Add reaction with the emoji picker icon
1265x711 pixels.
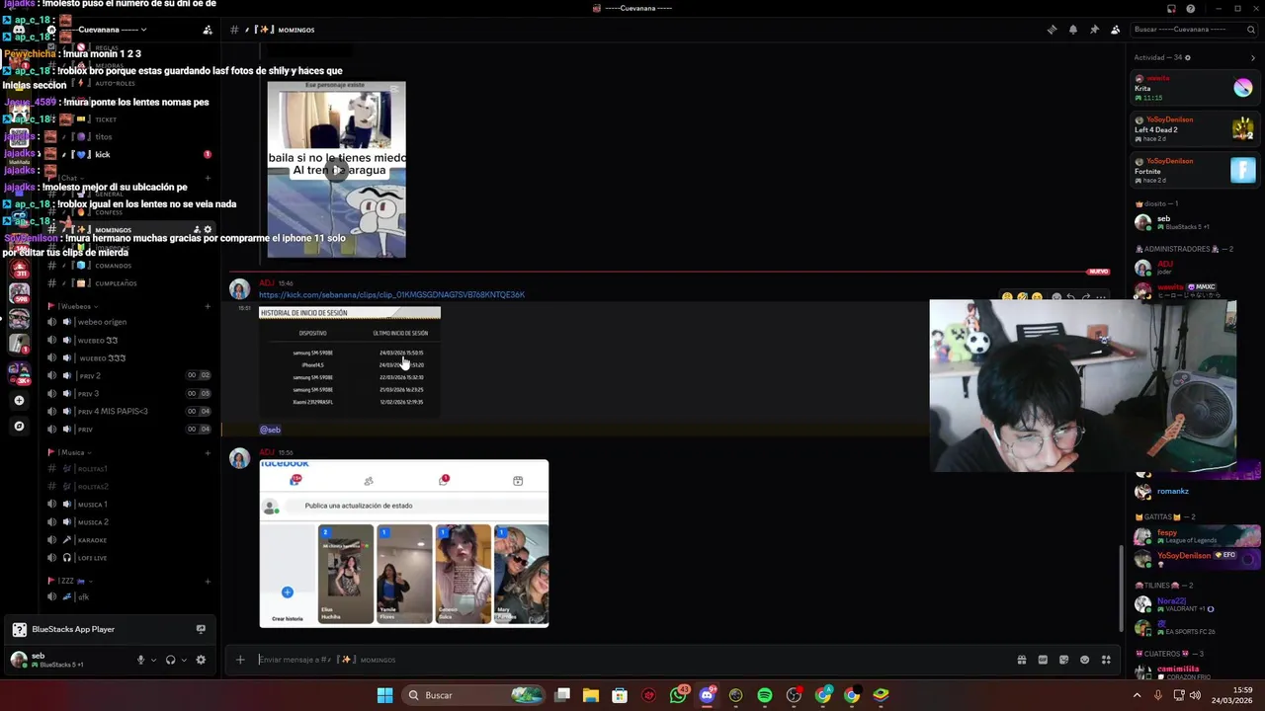1055,297
